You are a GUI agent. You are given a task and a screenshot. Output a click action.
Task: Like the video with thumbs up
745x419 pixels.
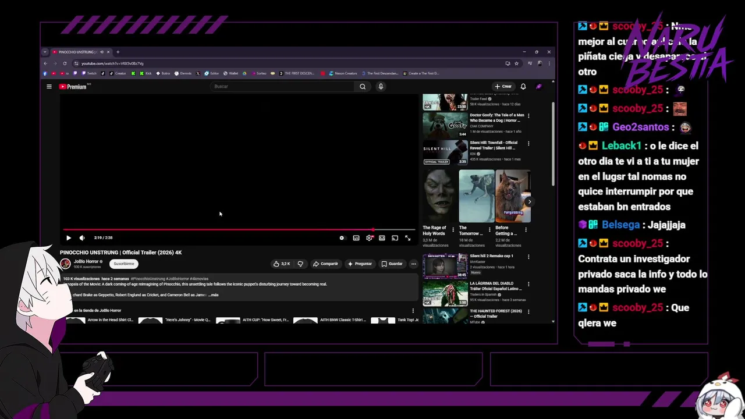point(282,264)
